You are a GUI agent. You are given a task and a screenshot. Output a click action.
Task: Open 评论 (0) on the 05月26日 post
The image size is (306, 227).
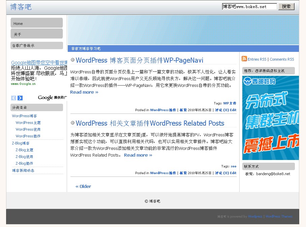[222, 110]
